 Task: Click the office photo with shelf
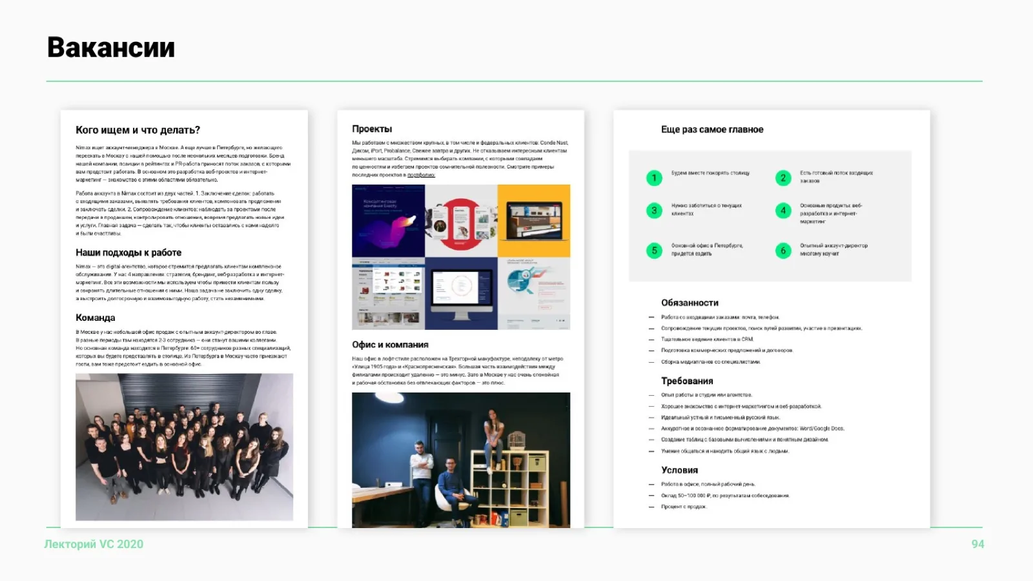tap(461, 460)
